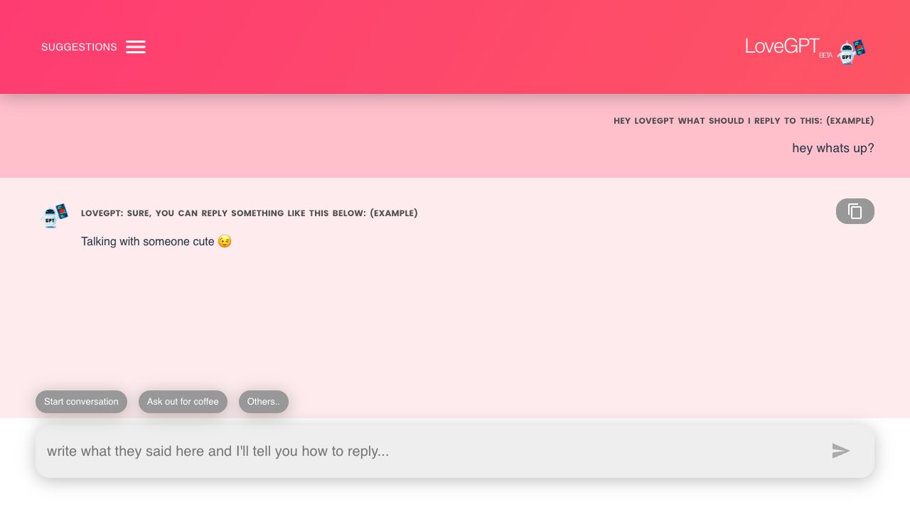The width and height of the screenshot is (910, 512).
Task: Click the winking emoji in the reply
Action: 225,242
